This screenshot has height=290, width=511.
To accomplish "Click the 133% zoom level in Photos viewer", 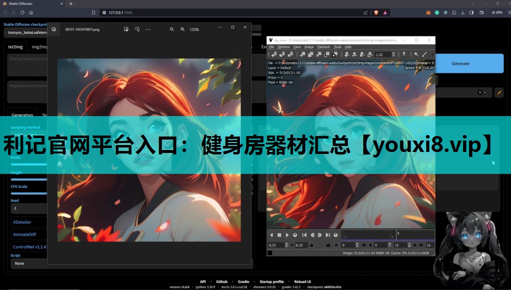I will point(194,29).
